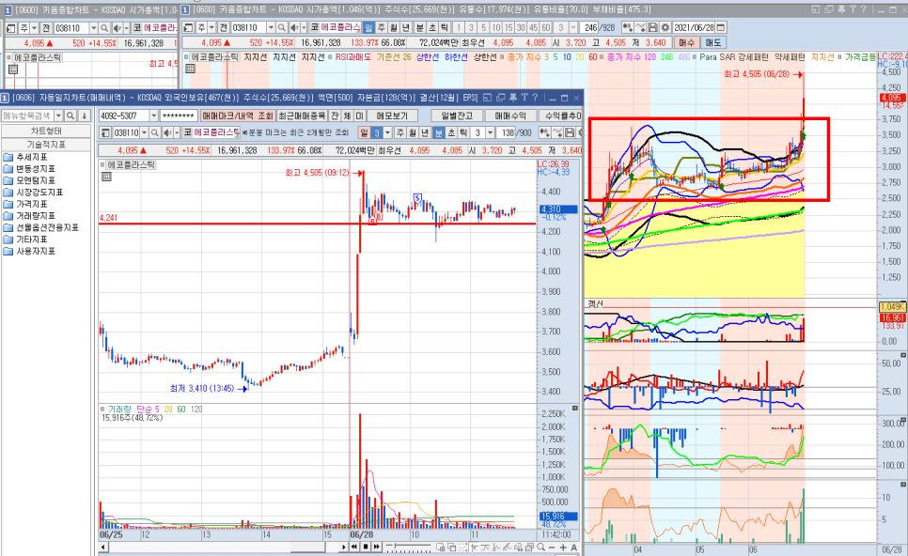The image size is (908, 556).
Task: Click the settings gear icon in 키움종합차트
Action: 665,28
